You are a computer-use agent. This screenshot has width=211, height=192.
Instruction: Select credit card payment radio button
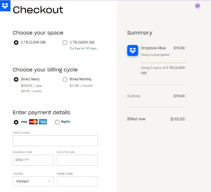(16, 122)
